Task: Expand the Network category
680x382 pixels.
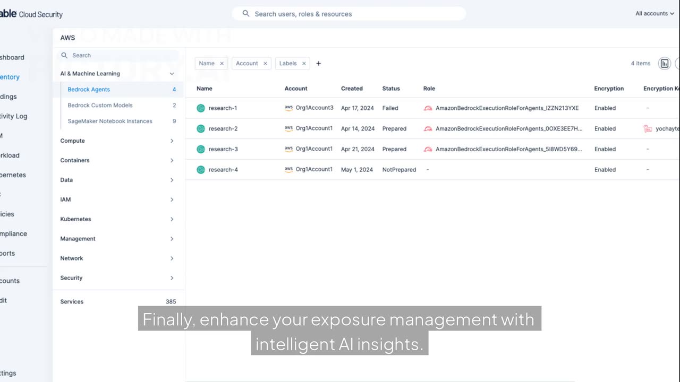Action: 172,258
